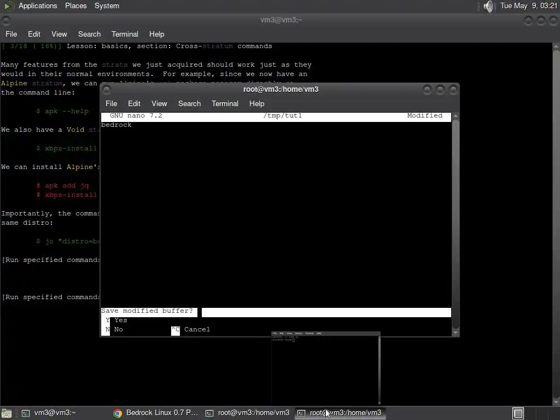Minimize the root@vm3:/home/vm3 window
This screenshot has width=560, height=420.
(x=427, y=90)
